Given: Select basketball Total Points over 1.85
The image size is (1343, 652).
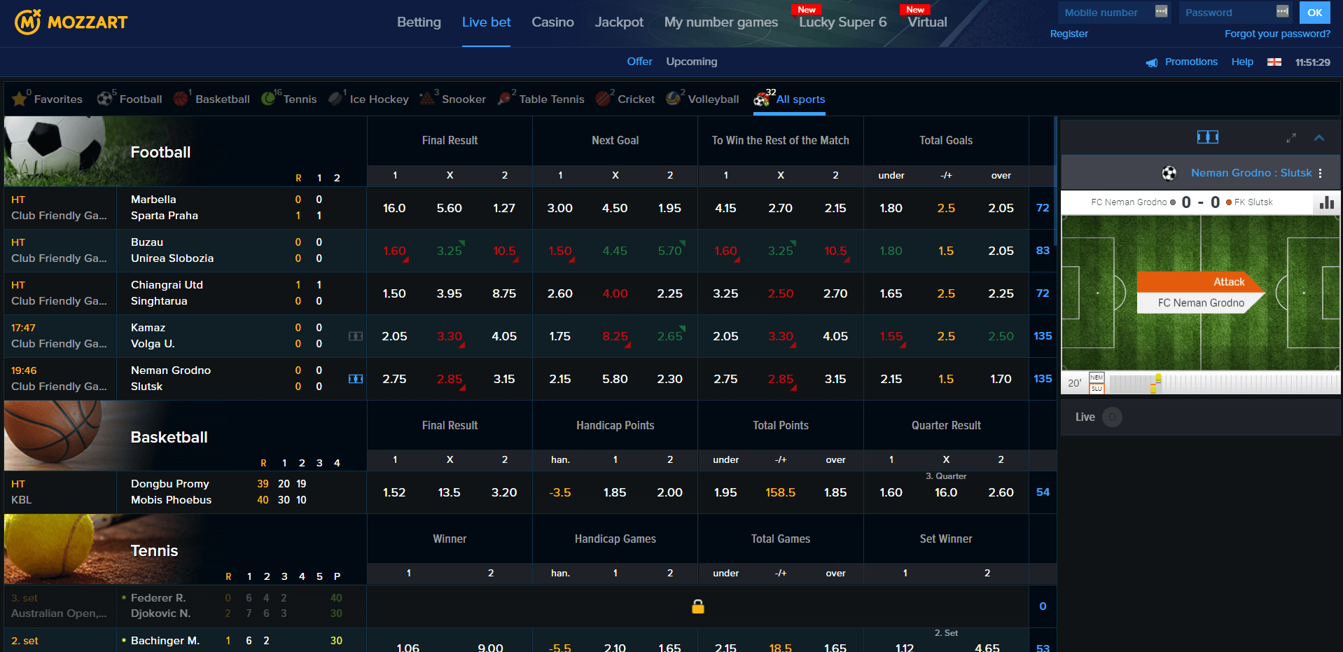Looking at the screenshot, I should coord(835,492).
